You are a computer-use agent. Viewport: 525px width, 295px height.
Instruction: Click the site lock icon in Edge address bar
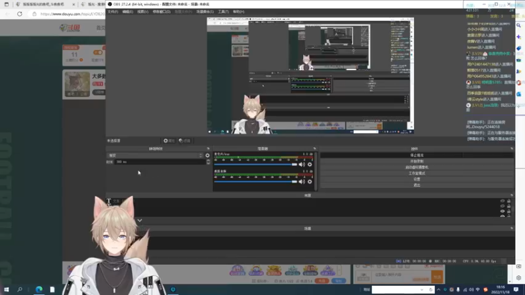[x=34, y=14]
